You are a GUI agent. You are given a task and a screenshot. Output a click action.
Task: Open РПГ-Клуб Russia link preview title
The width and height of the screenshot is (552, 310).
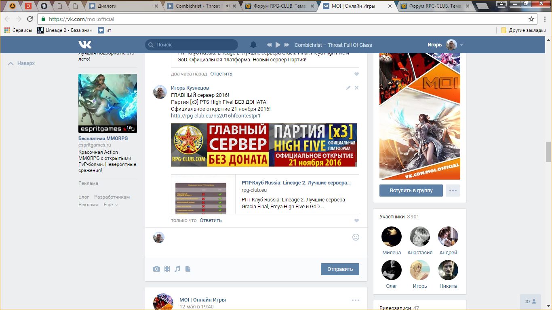(x=296, y=182)
